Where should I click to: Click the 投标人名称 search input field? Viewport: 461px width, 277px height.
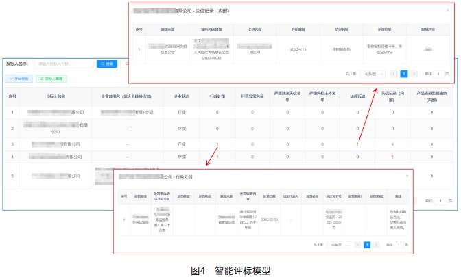64,64
